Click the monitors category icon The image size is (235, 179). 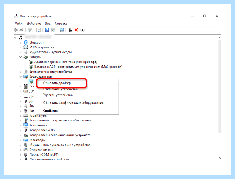click(26, 140)
